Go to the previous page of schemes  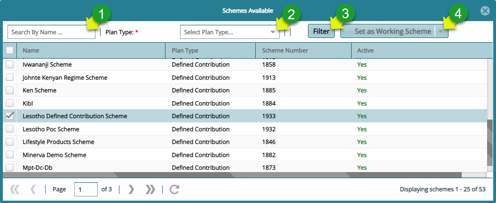pyautogui.click(x=33, y=189)
